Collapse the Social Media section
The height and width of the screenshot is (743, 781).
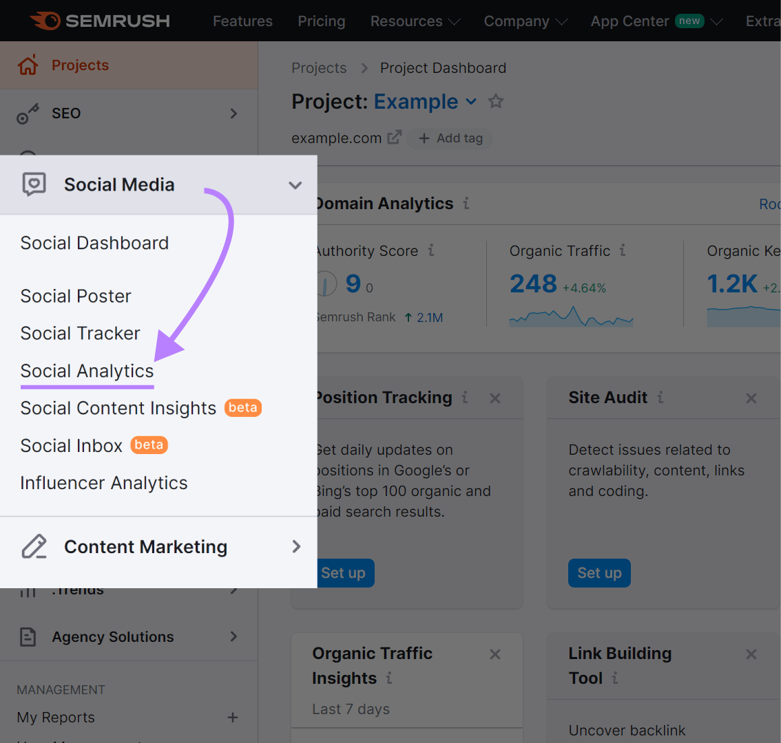(295, 185)
